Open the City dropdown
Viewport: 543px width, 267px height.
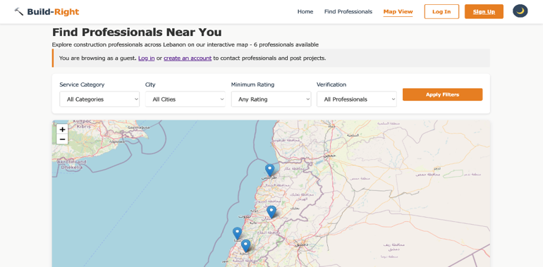(x=185, y=99)
